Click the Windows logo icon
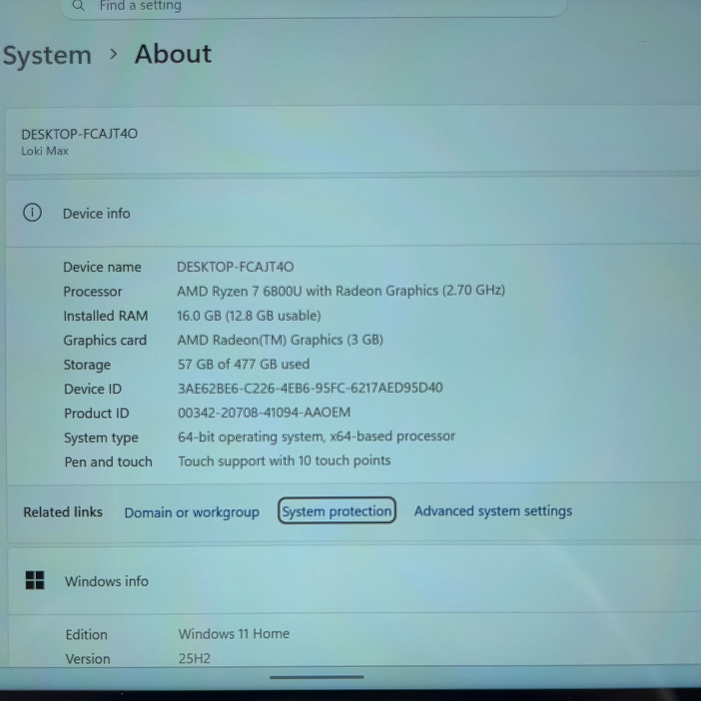This screenshot has width=701, height=701. pos(35,580)
